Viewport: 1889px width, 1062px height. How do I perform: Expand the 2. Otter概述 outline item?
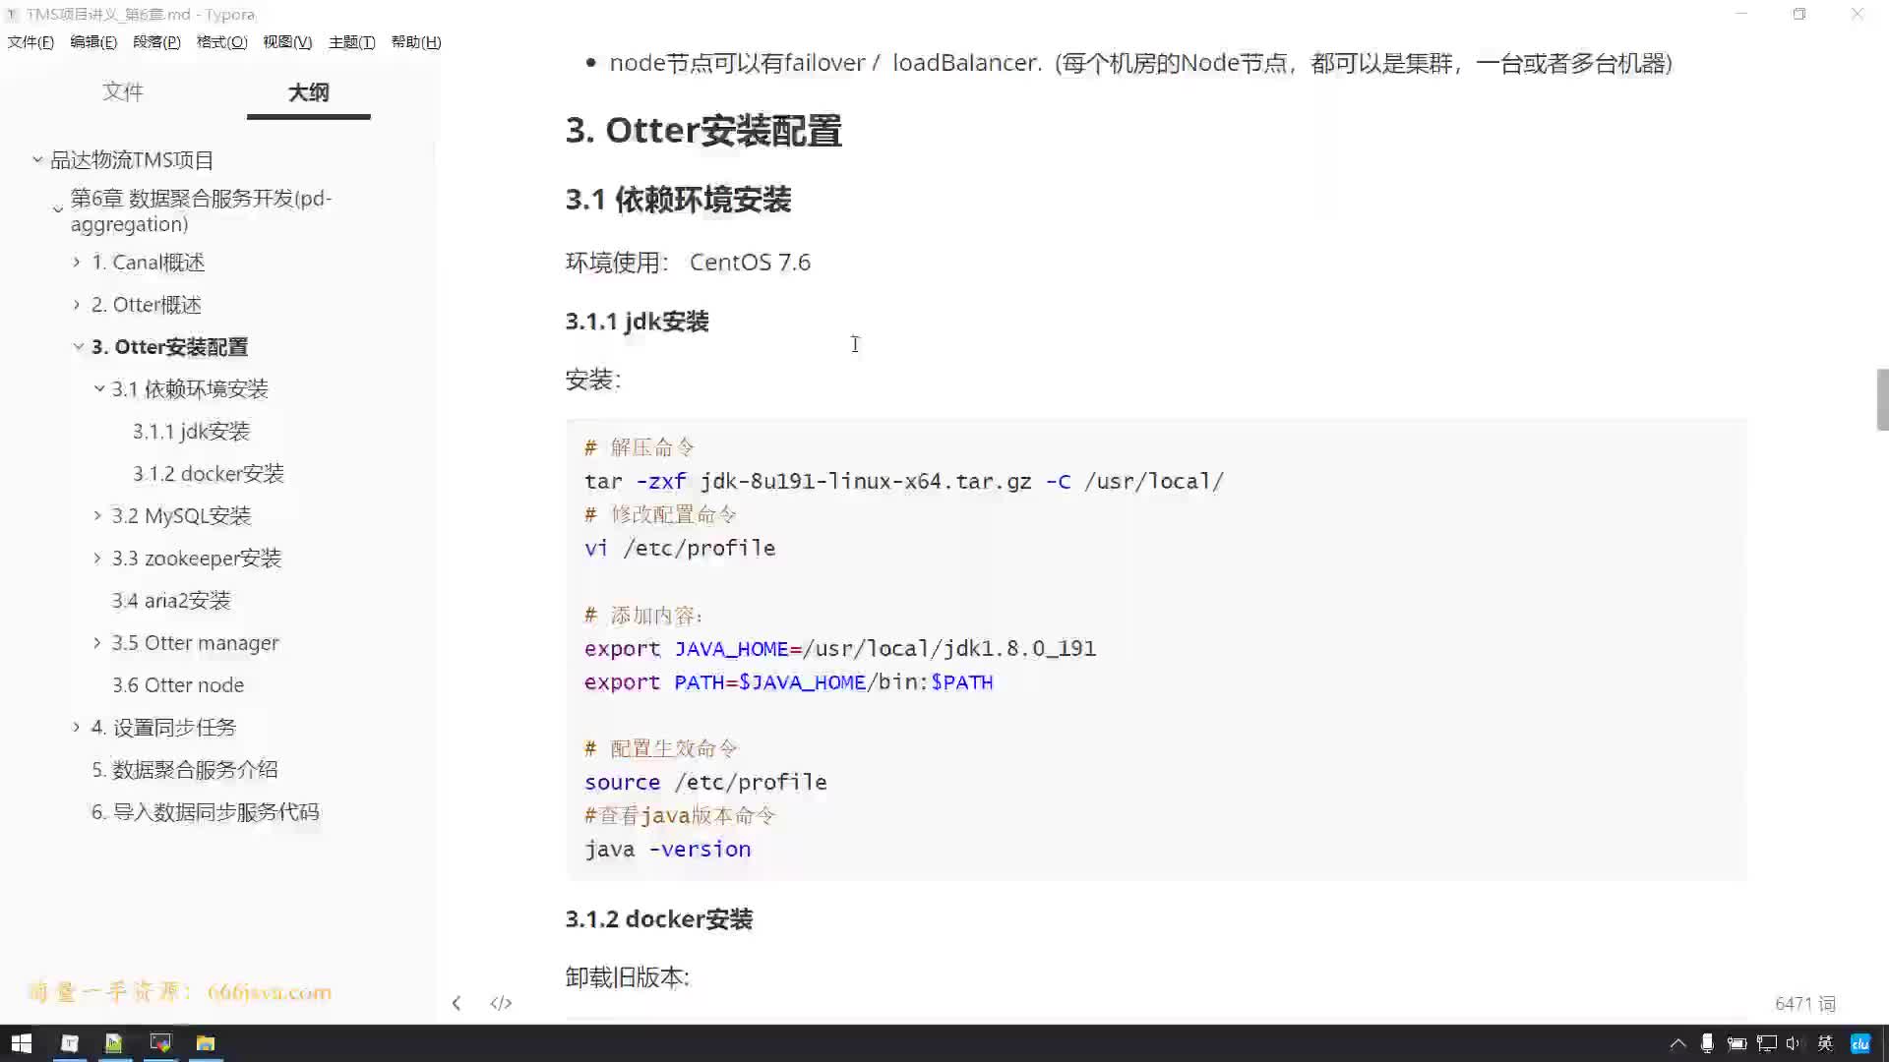[x=77, y=304]
